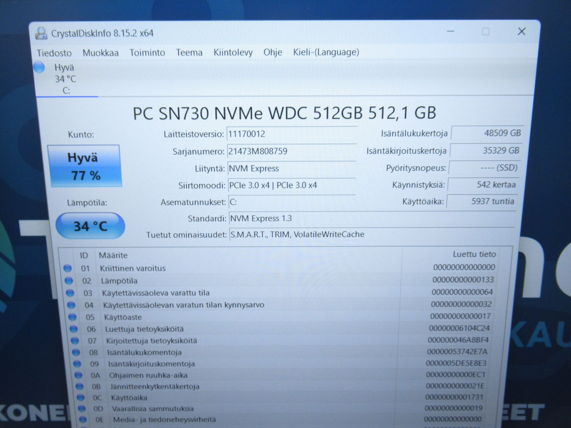
Task: Click status dot for Isäntälukukomentoja row 08
Action: coord(76,352)
